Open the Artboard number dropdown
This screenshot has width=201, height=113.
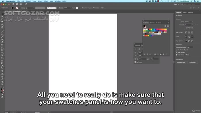tap(189, 25)
